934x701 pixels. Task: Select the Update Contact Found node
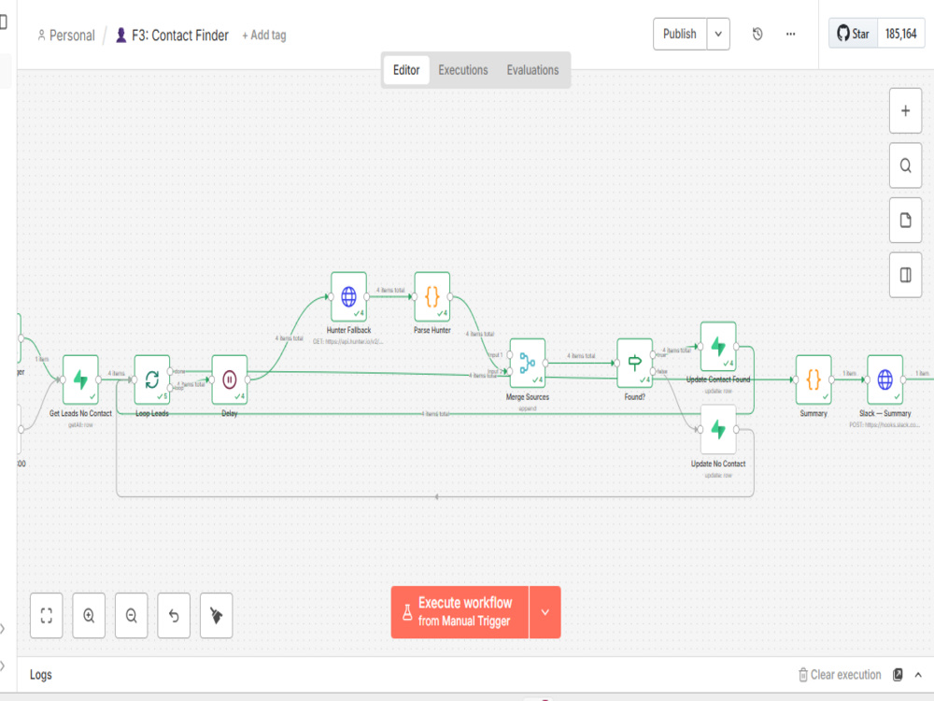click(x=717, y=347)
